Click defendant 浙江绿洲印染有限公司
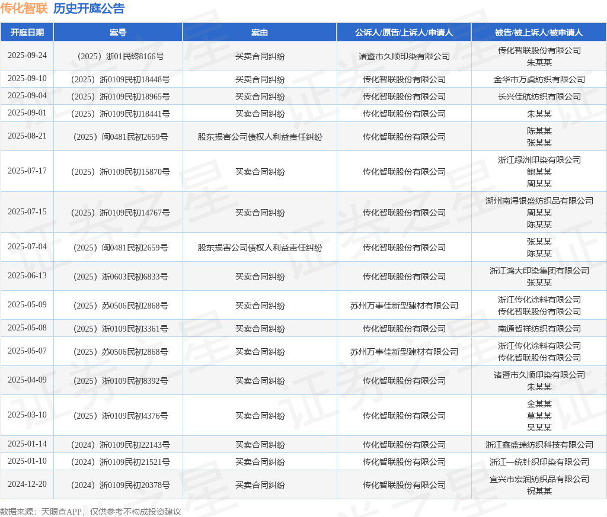The height and width of the screenshot is (517, 607). 539,160
